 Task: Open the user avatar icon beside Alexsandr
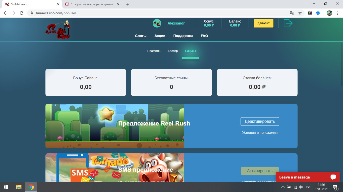[157, 23]
